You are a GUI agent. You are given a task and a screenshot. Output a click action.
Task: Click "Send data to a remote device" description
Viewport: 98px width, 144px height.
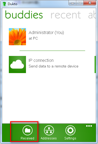coord(54,66)
